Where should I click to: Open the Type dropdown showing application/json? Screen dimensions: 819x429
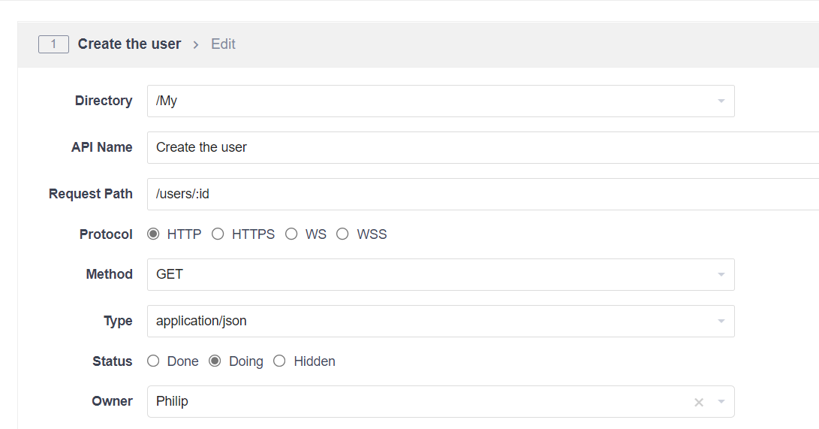(x=420, y=322)
